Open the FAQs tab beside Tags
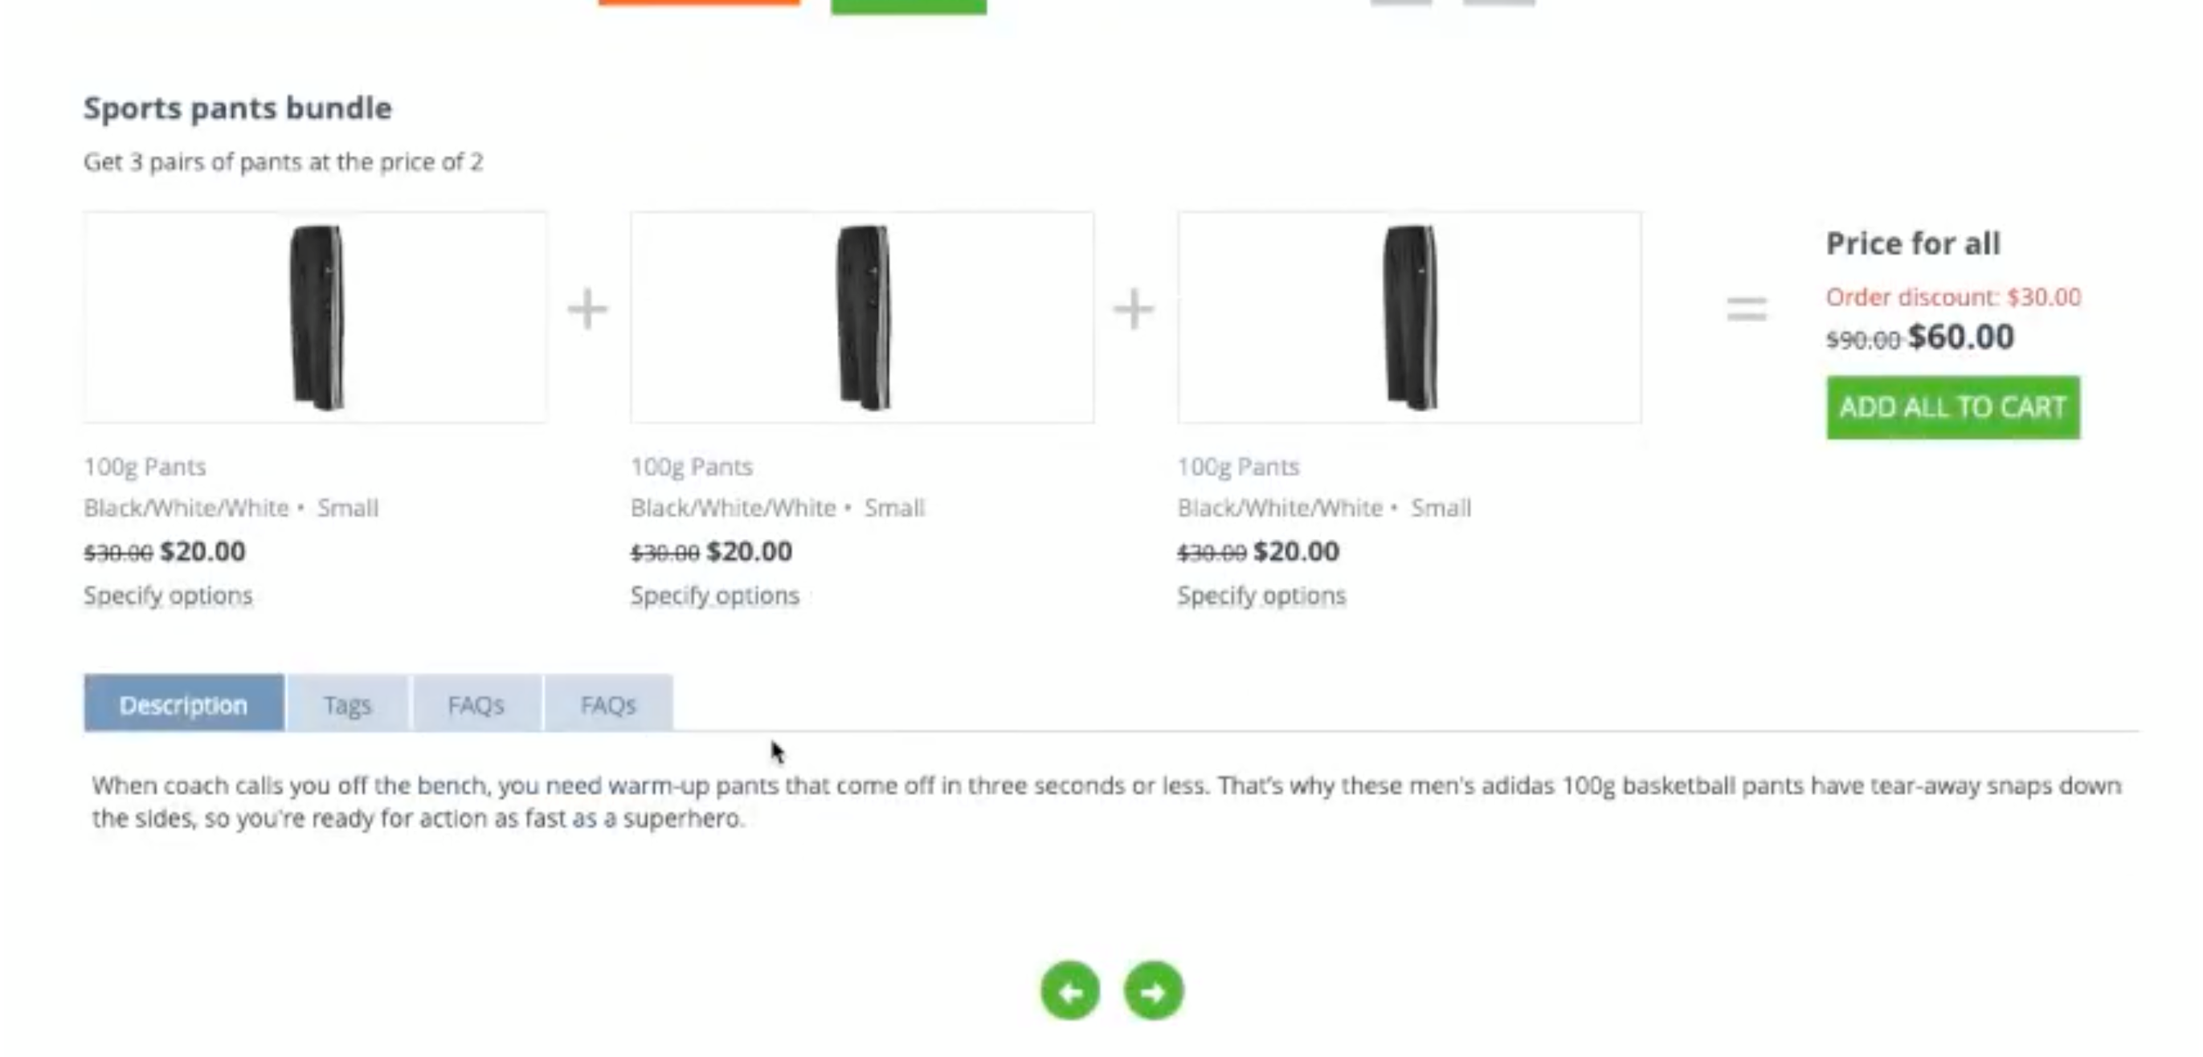This screenshot has height=1057, width=2203. coord(476,704)
